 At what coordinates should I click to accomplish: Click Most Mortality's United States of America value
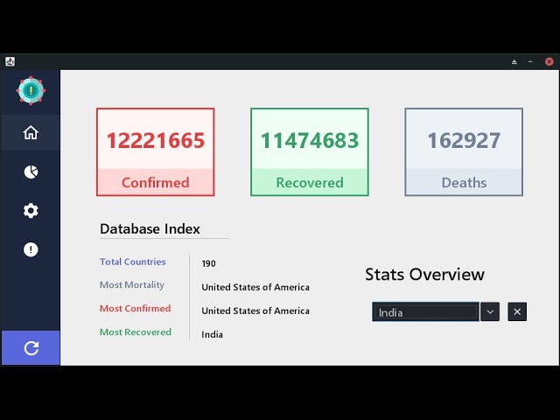click(255, 287)
